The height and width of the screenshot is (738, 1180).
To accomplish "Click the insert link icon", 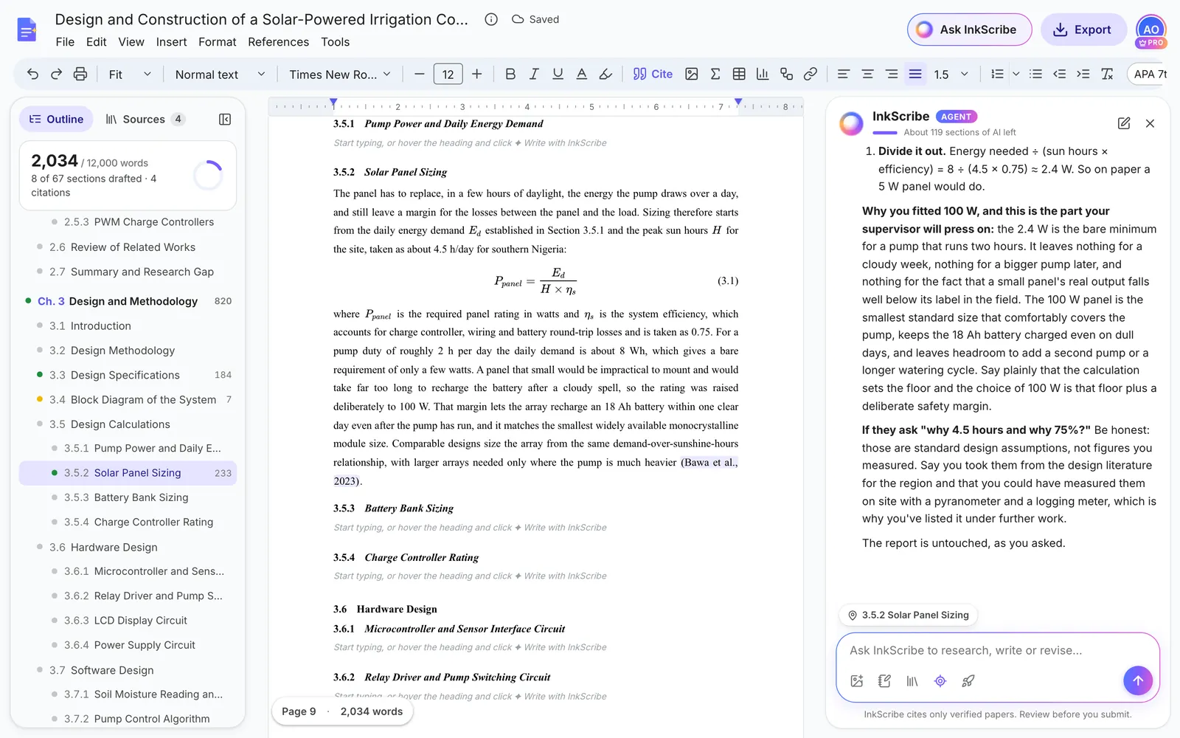I will click(811, 74).
